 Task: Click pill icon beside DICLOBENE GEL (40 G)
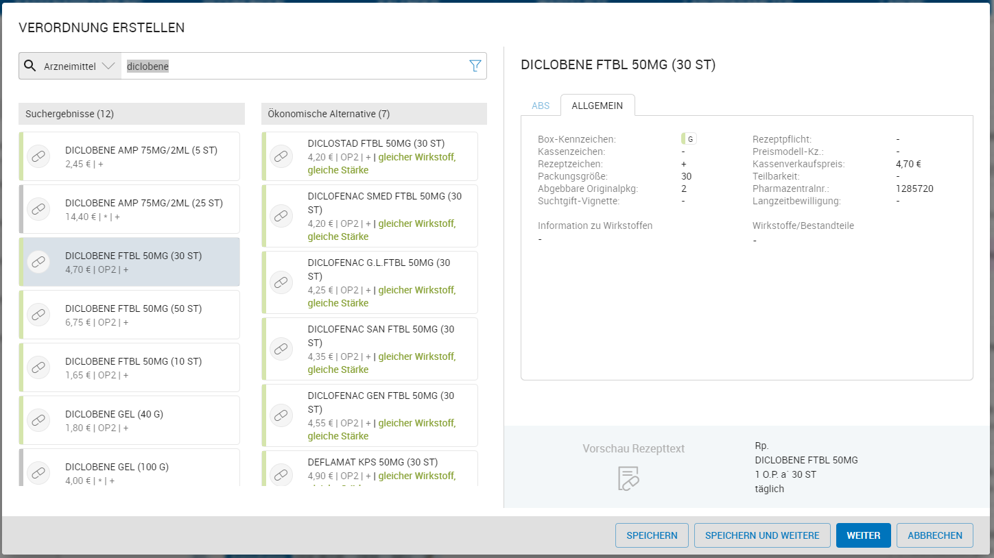[x=38, y=420]
